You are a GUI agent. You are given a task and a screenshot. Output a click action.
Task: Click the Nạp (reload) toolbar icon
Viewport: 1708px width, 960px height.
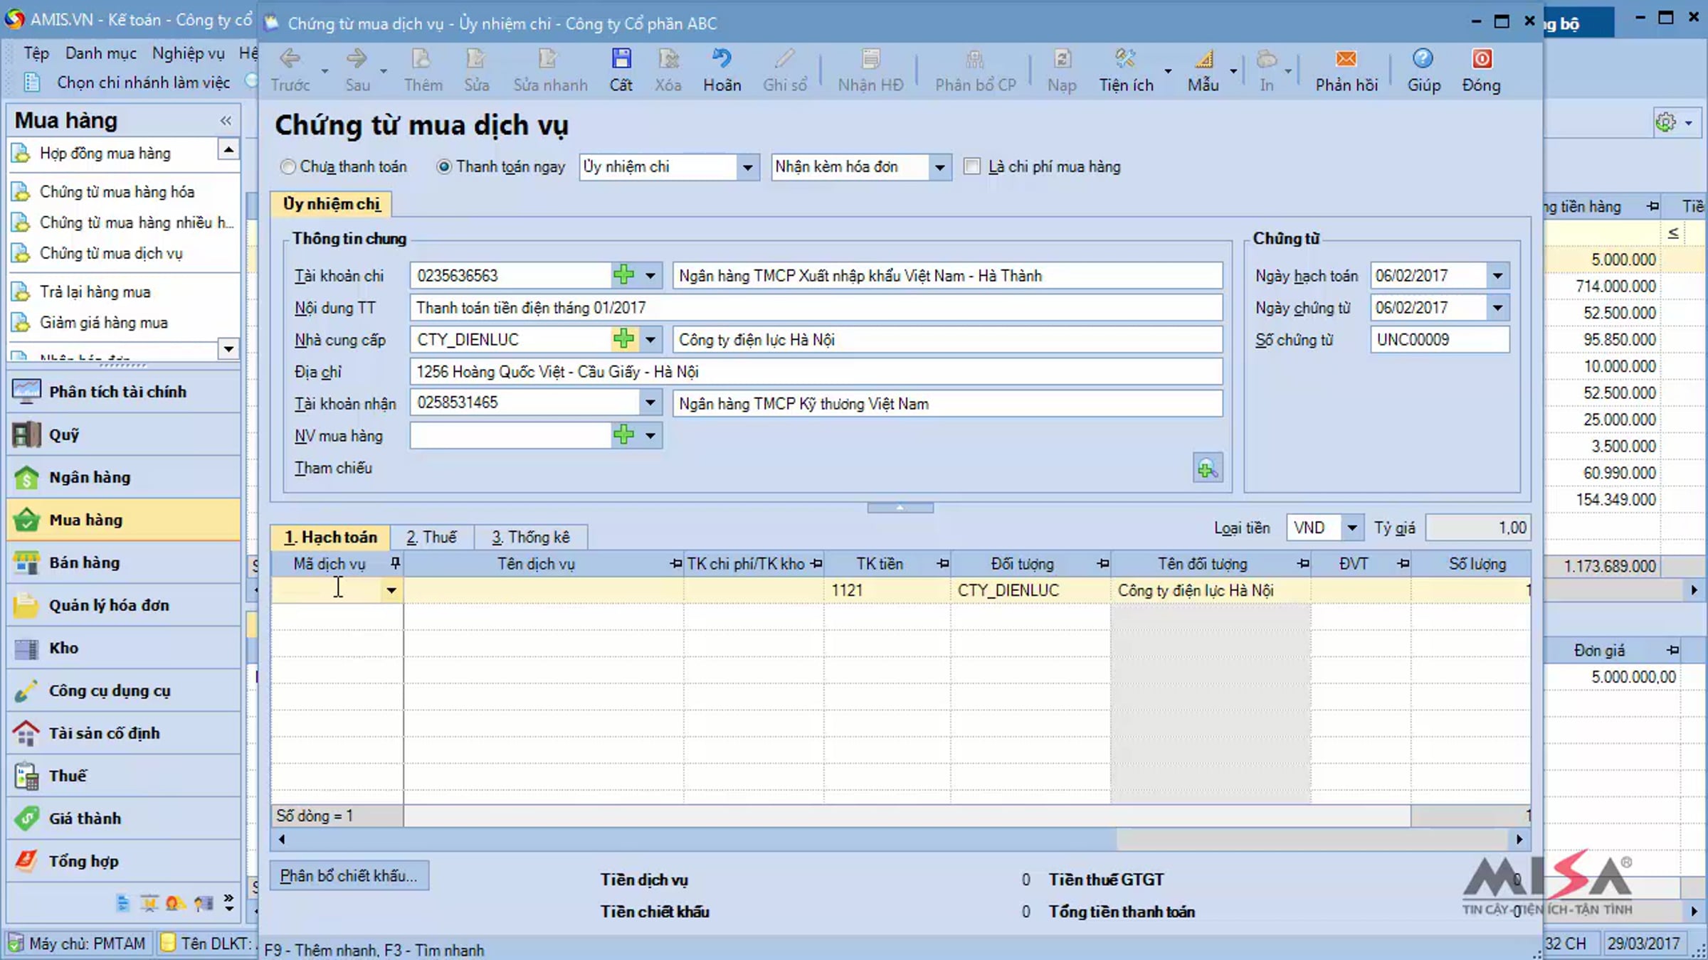[x=1062, y=59]
